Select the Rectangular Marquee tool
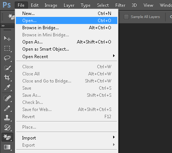Image resolution: width=172 pixels, height=153 pixels. (x=7, y=48)
